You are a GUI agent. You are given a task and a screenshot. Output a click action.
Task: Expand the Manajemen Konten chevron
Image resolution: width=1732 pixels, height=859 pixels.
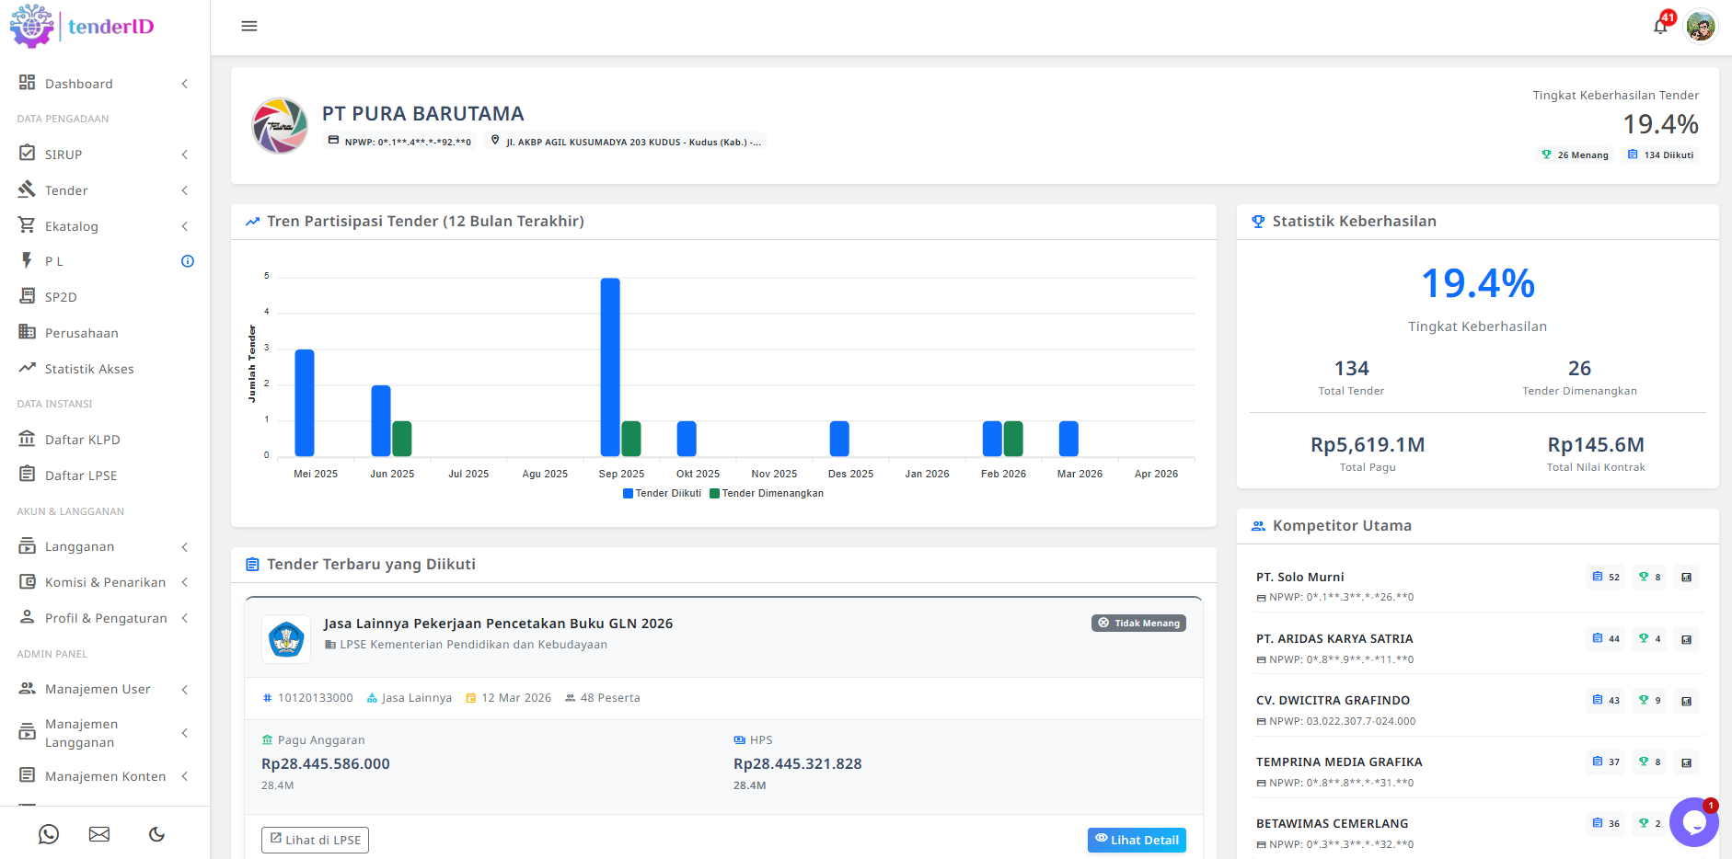pyautogui.click(x=185, y=776)
